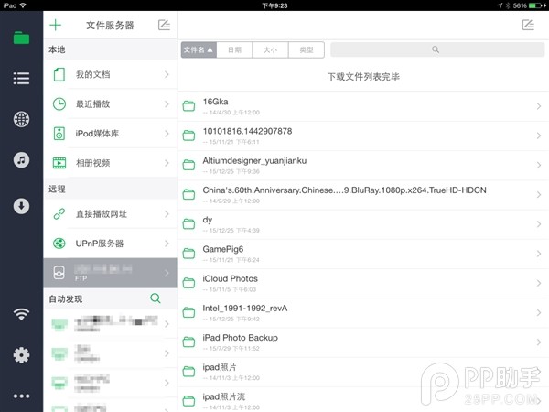Tap folder icon of 16Gka
549x412 pixels.
click(x=188, y=105)
